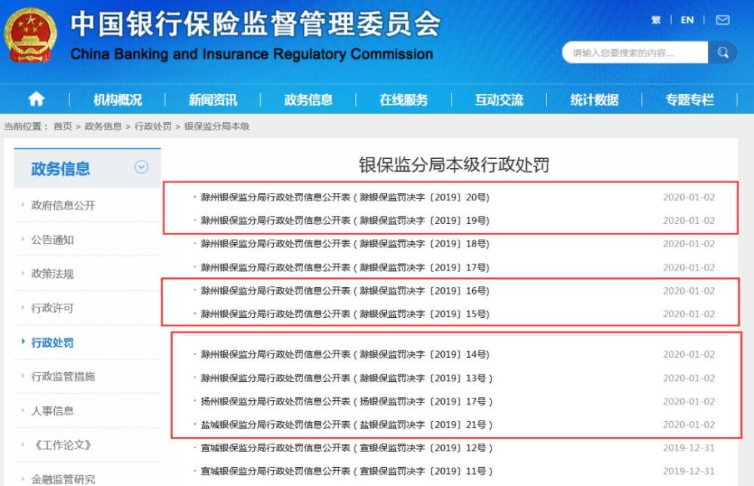The height and width of the screenshot is (486, 754).
Task: Click the 2019-12-31 date of 12号 row
Action: click(688, 448)
